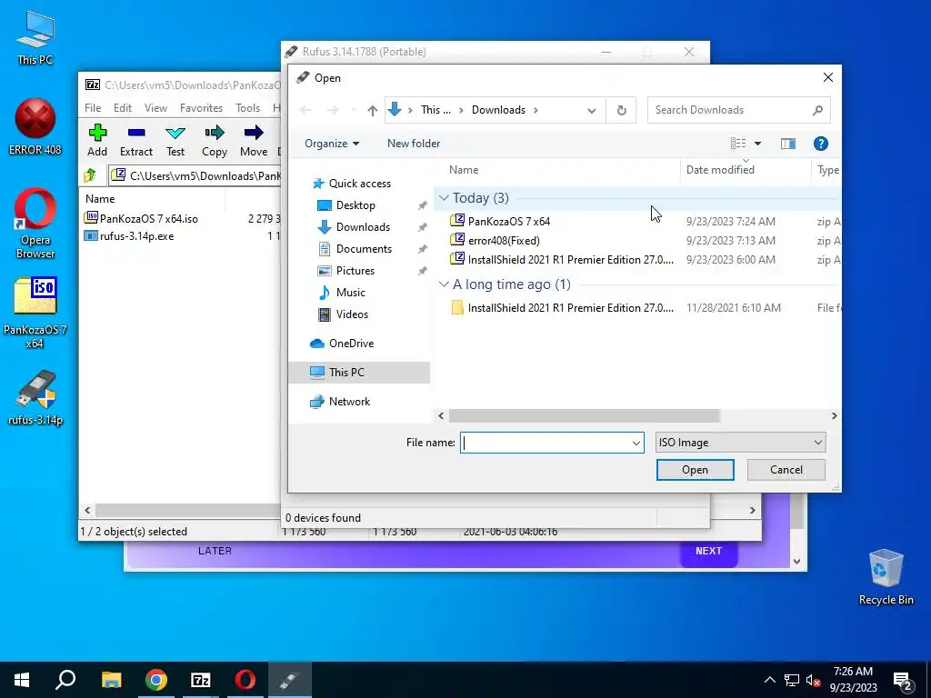931x698 pixels.
Task: Select the PanKozaOS 7 x64 desktop ISO icon
Action: click(x=35, y=313)
